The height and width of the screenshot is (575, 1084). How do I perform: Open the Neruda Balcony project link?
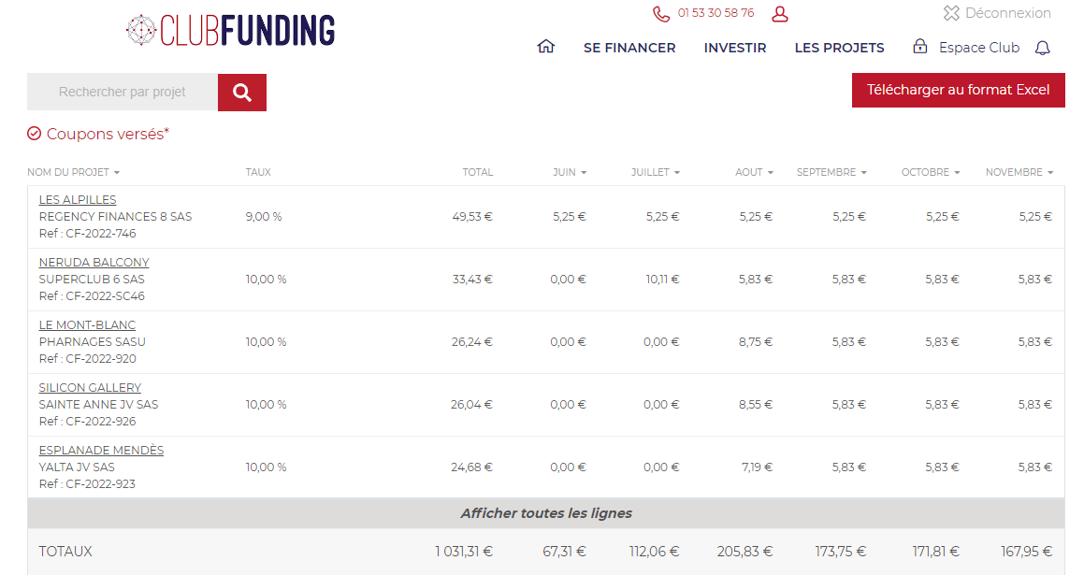(94, 263)
